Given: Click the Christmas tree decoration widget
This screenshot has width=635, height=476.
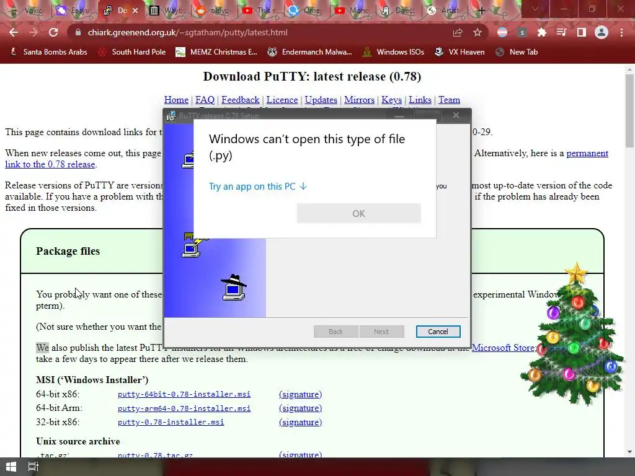Looking at the screenshot, I should (x=574, y=333).
